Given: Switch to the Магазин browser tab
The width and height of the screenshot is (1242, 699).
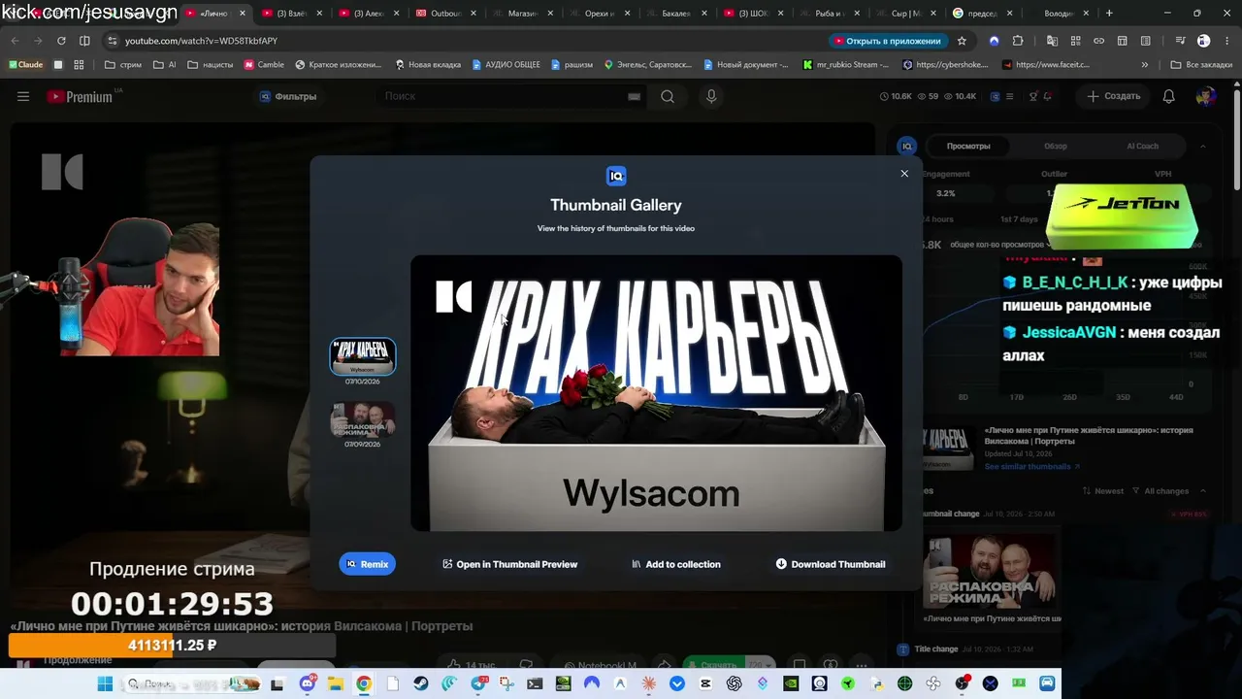Looking at the screenshot, I should (x=520, y=14).
